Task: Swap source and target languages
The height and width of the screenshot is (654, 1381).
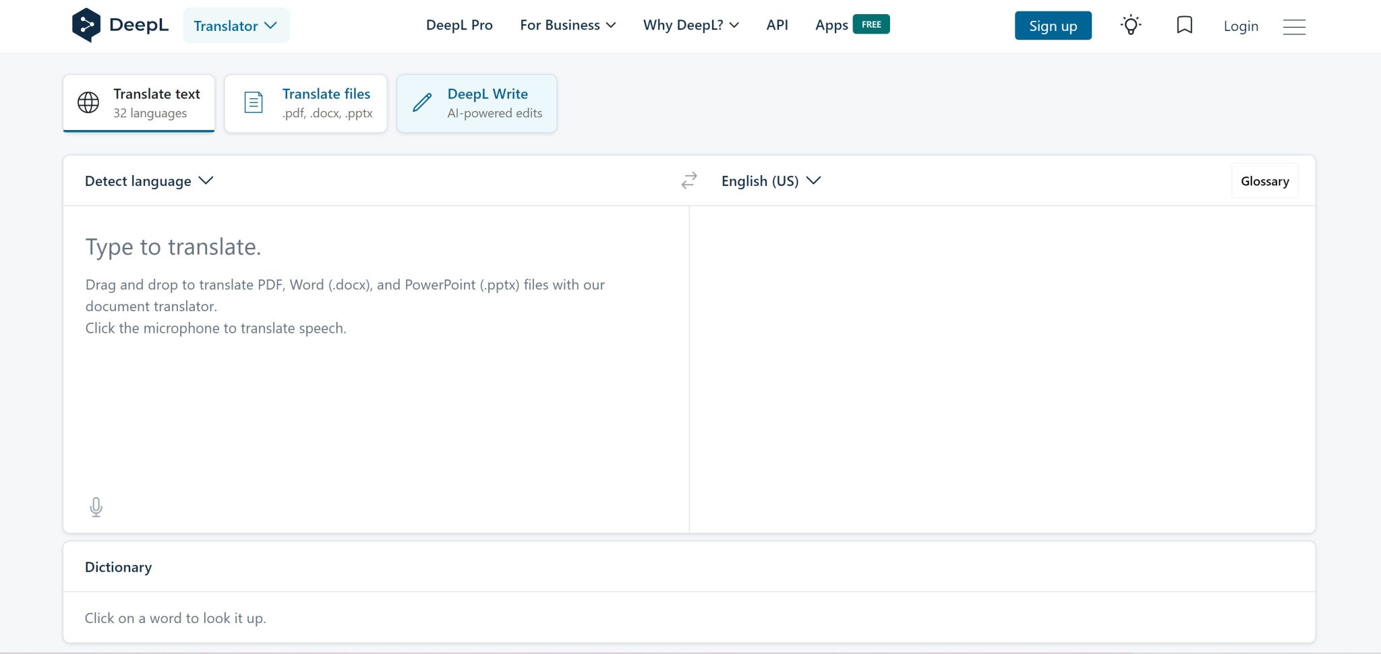Action: pyautogui.click(x=688, y=181)
